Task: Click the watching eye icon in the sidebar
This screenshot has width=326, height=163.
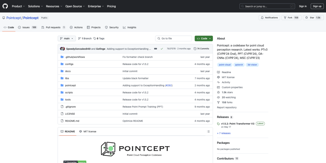Action: [218, 97]
